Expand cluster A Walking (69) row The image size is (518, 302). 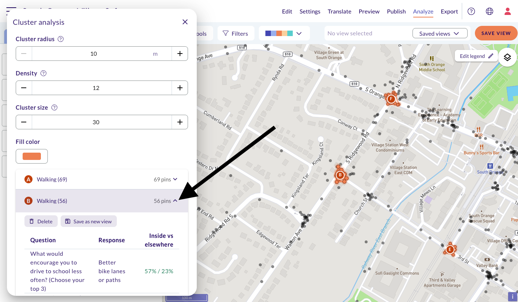point(102,179)
